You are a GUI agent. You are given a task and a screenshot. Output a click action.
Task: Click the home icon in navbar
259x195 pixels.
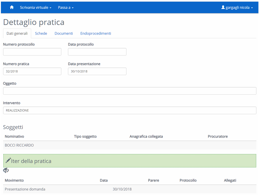point(12,7)
